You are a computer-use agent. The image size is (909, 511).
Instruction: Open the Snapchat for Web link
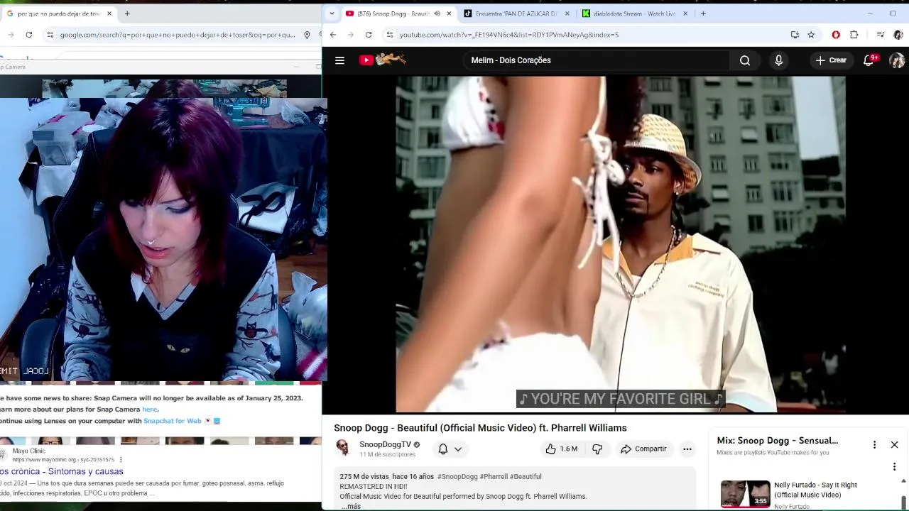point(173,421)
